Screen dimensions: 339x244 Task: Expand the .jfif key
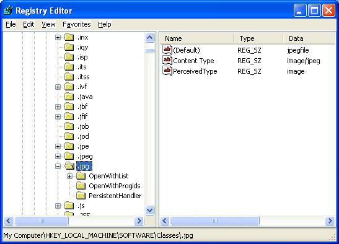point(58,116)
